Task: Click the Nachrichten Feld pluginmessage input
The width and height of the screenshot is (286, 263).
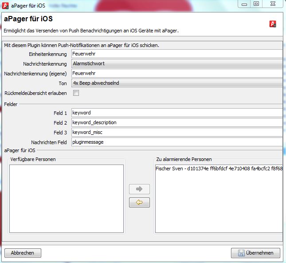Action: tap(176, 142)
